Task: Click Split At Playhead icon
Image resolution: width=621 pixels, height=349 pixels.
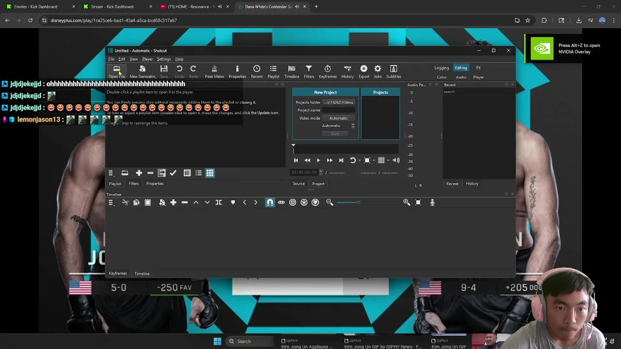Action: click(x=219, y=202)
